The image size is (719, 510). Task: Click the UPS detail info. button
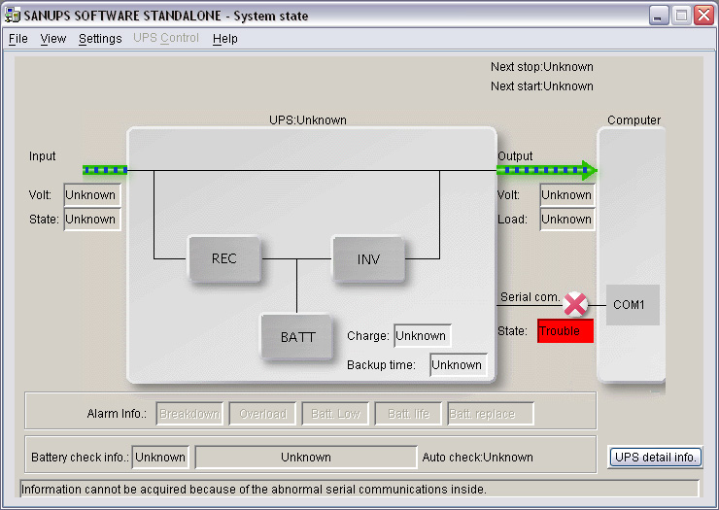click(655, 457)
